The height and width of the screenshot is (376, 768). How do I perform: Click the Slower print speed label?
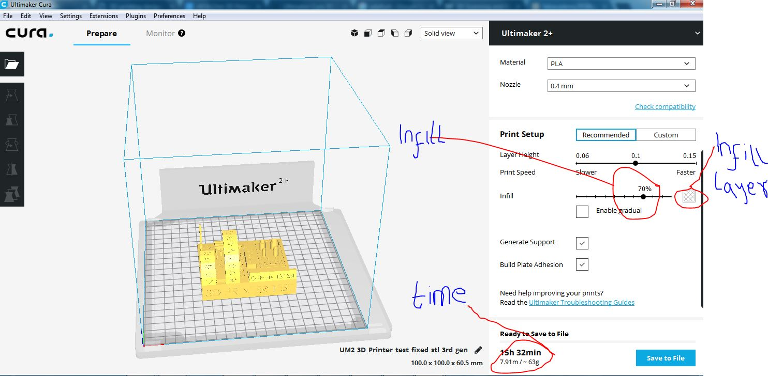click(x=586, y=173)
